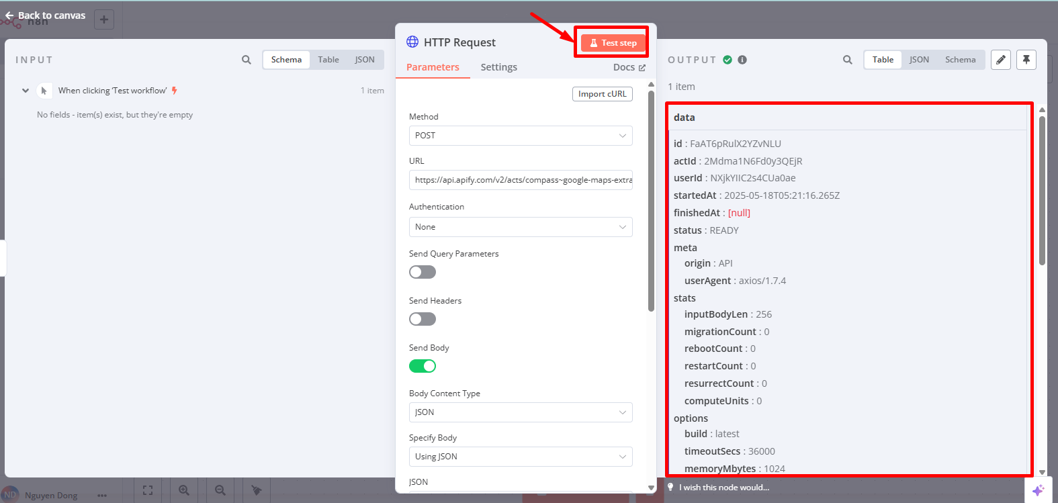Click the parameters panel vertical scrollbar
1058x503 pixels.
point(651,201)
